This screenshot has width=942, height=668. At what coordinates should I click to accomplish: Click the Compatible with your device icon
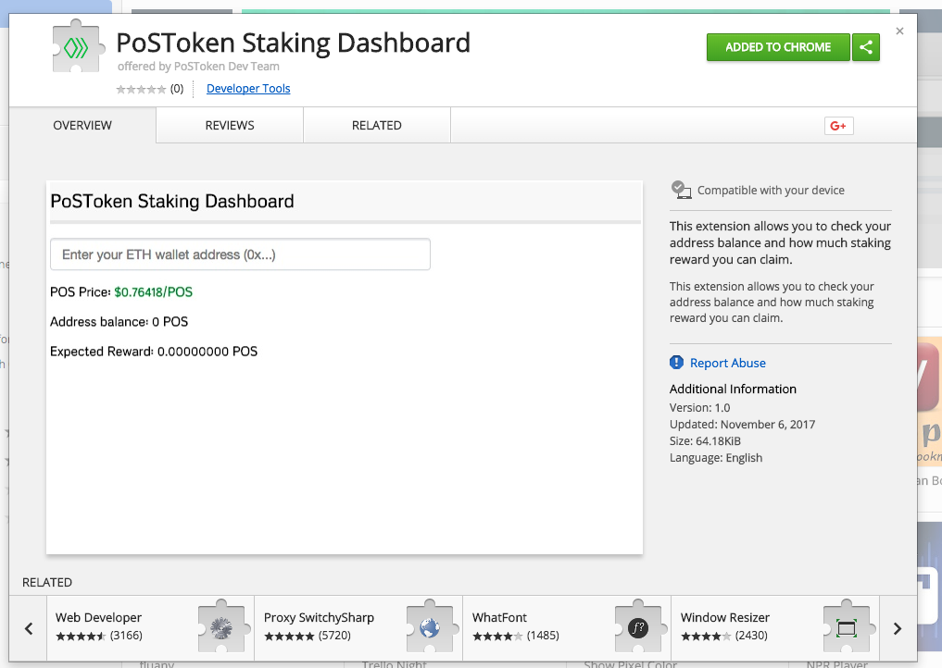click(682, 190)
